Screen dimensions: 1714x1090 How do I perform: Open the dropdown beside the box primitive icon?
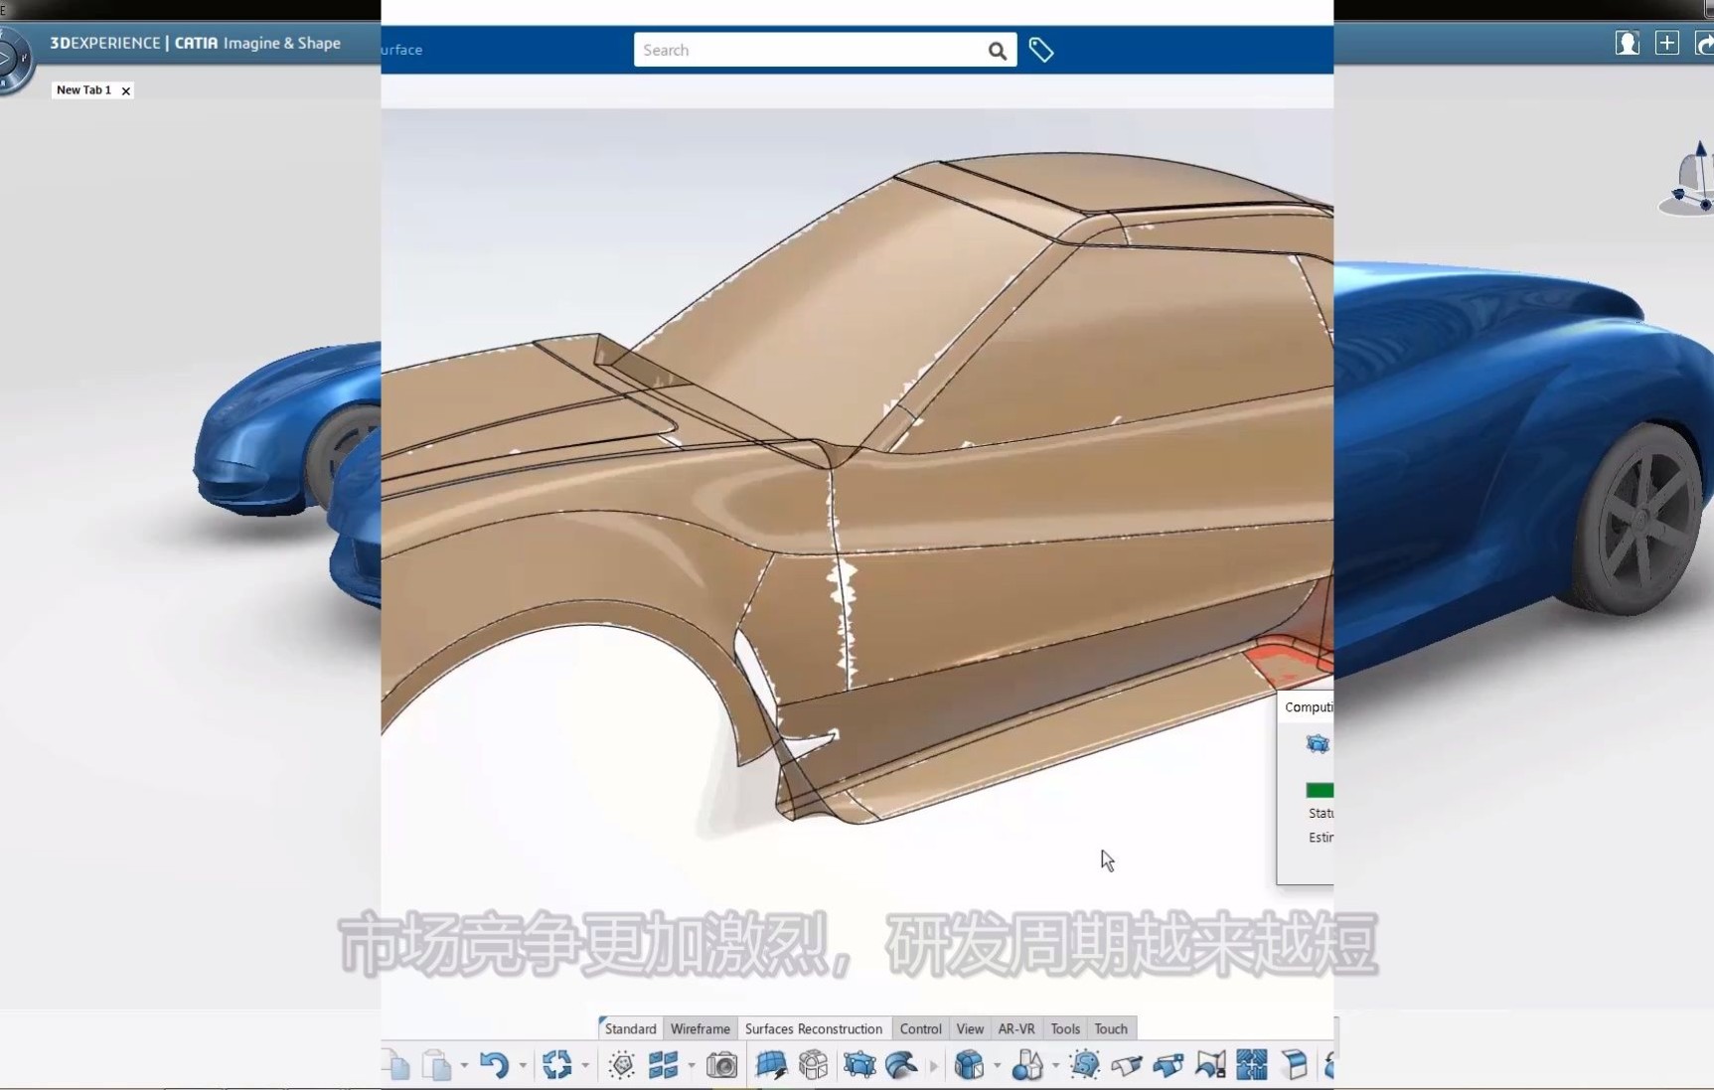(x=997, y=1066)
